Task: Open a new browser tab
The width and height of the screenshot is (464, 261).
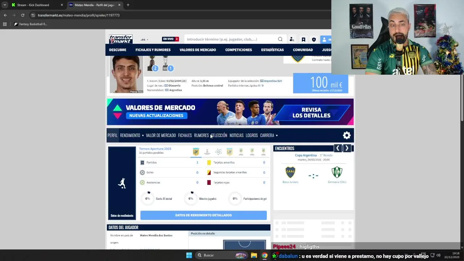Action: [128, 5]
